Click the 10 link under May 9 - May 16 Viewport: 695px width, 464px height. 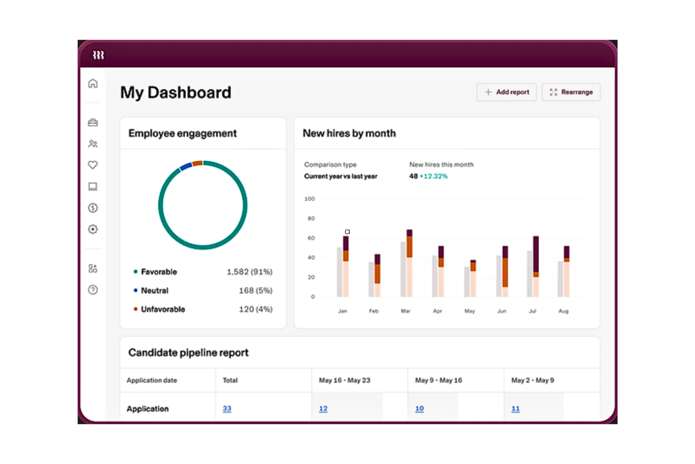tap(419, 409)
